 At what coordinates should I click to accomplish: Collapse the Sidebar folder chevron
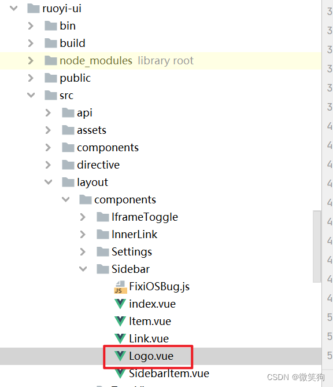[83, 269]
